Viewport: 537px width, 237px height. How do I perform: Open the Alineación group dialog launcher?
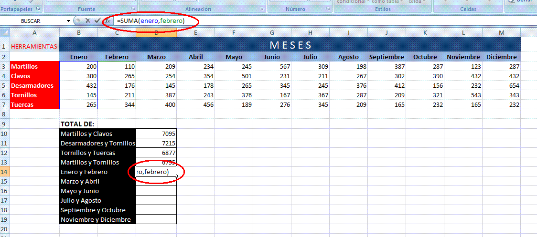click(262, 9)
